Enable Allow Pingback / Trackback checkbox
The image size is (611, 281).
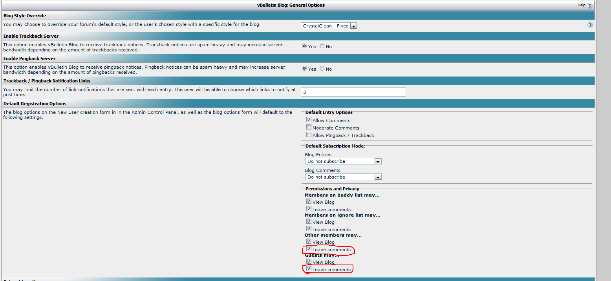309,135
